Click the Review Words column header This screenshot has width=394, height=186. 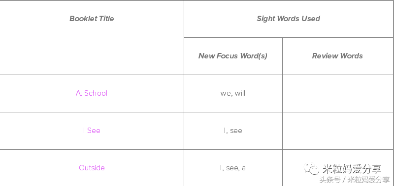(x=337, y=56)
